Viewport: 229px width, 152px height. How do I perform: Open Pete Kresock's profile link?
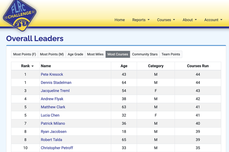[x=52, y=74]
